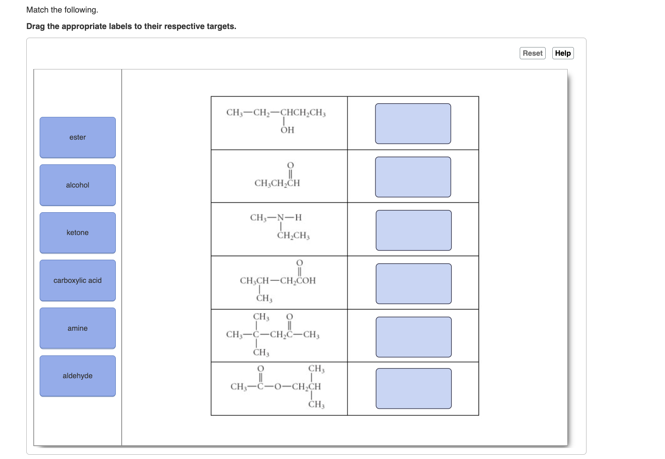Image resolution: width=665 pixels, height=459 pixels.
Task: Click inside the labels panel on the left
Action: tap(77, 424)
